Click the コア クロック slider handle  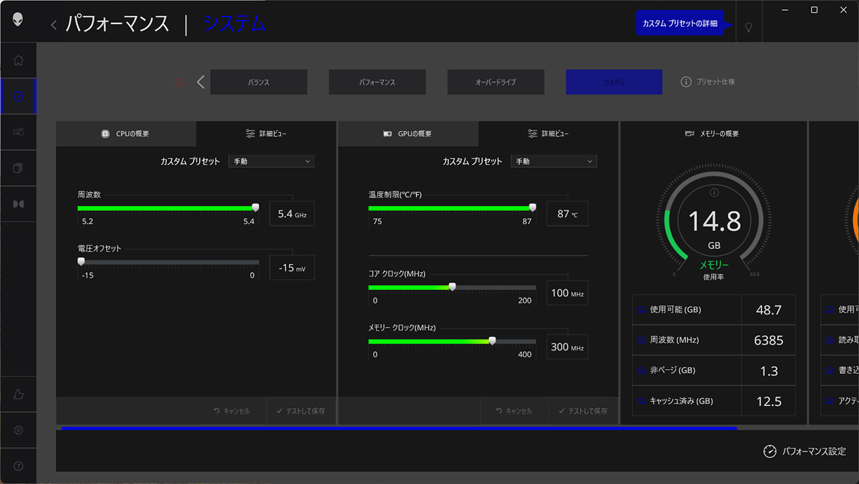tap(452, 287)
